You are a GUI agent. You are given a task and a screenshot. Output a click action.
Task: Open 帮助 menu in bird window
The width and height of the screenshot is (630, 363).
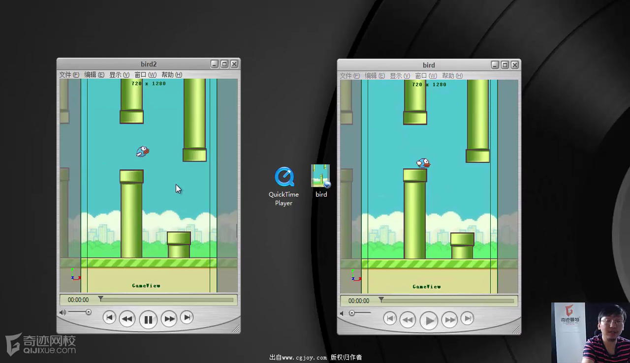click(x=452, y=76)
